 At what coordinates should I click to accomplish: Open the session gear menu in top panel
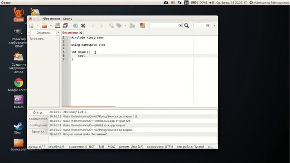tap(251, 3)
